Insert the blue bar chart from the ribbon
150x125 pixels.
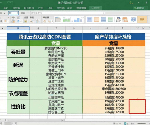77,19
